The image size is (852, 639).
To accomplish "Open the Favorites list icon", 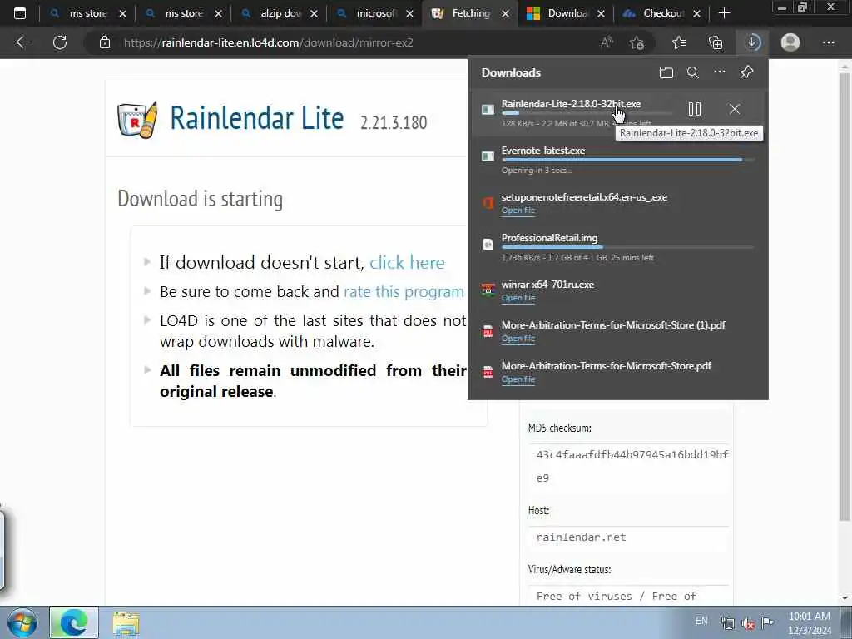I will click(x=679, y=42).
